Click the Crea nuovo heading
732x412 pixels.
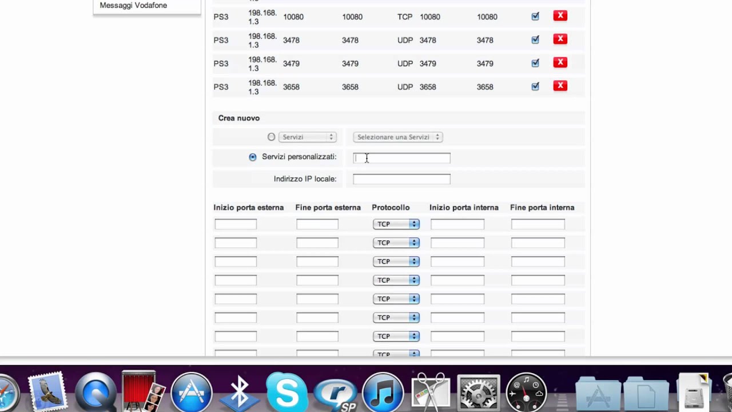click(239, 118)
